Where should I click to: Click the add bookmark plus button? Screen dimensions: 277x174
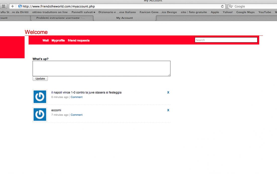point(12,7)
